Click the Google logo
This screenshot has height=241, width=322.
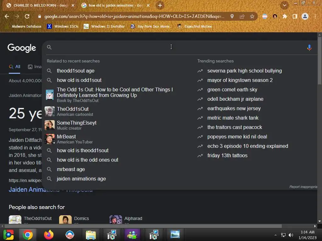(22, 48)
